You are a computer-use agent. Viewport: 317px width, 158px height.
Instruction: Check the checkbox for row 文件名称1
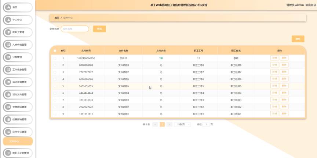[x=55, y=114]
